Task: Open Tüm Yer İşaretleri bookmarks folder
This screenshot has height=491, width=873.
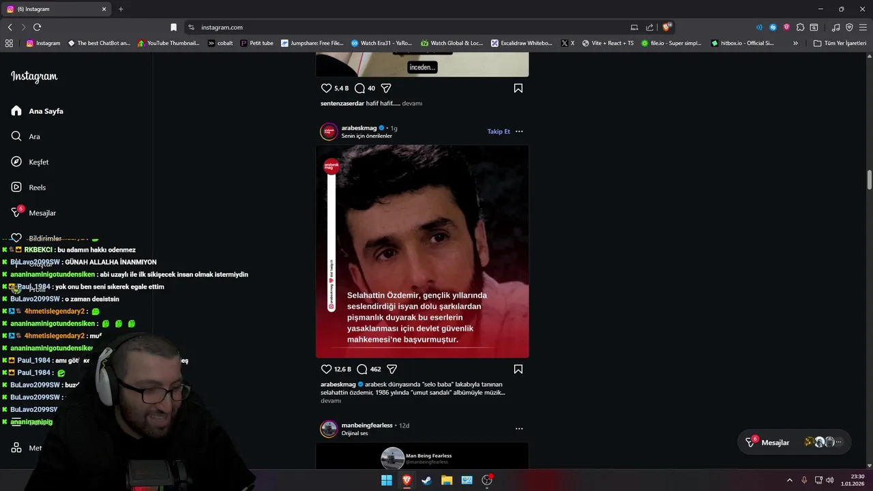Action: (840, 43)
